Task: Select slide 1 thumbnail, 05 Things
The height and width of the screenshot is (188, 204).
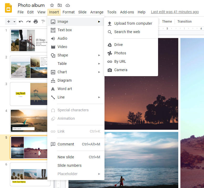Action: pos(29,40)
